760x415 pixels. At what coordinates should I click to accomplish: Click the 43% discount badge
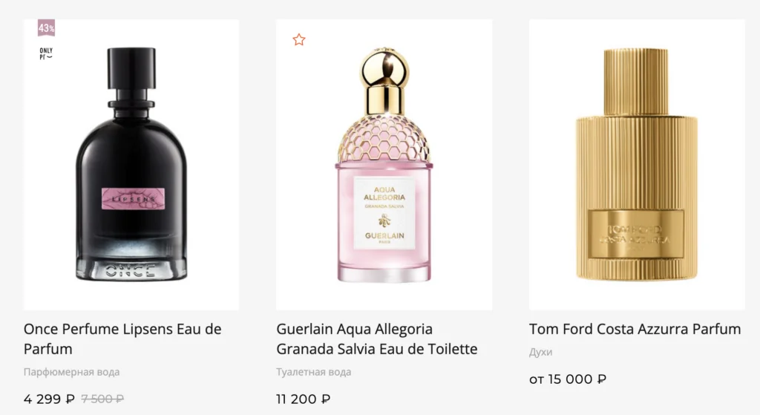(46, 28)
